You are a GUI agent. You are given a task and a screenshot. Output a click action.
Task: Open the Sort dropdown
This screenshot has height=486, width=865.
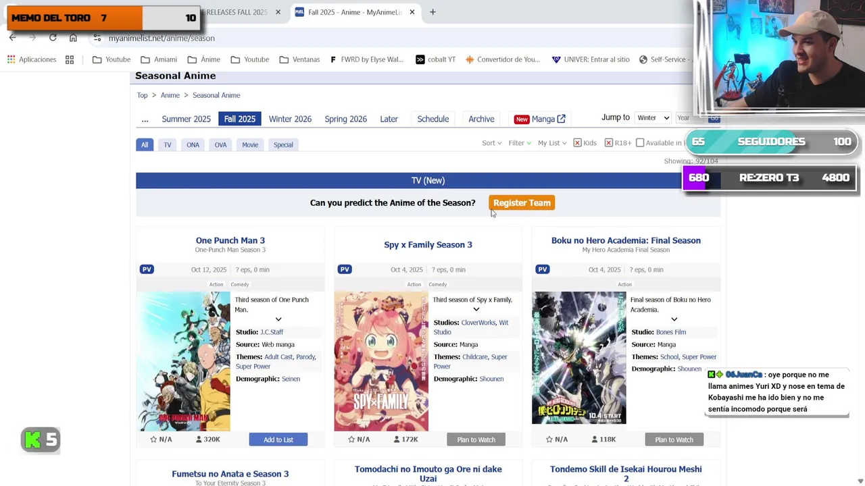(x=491, y=142)
